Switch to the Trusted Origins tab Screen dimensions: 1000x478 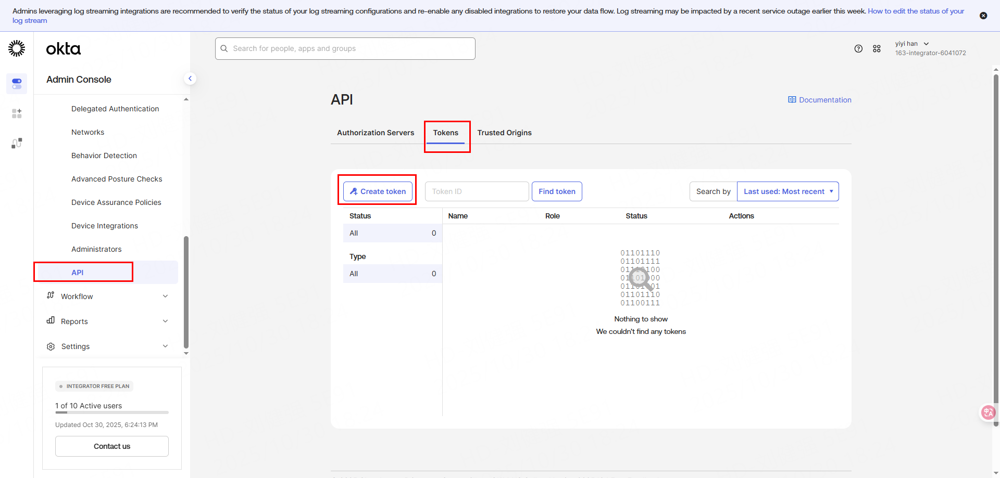(x=504, y=133)
